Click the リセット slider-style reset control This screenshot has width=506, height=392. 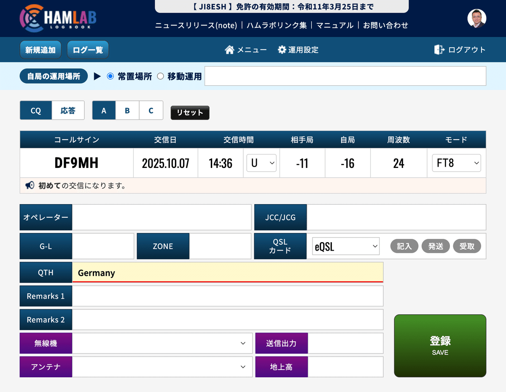(190, 113)
